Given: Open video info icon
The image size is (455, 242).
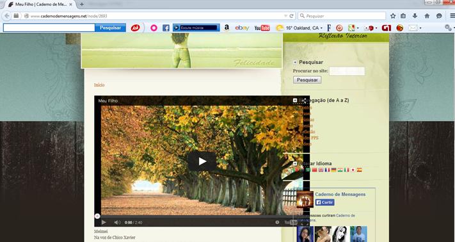Looking at the screenshot, I should point(277,223).
